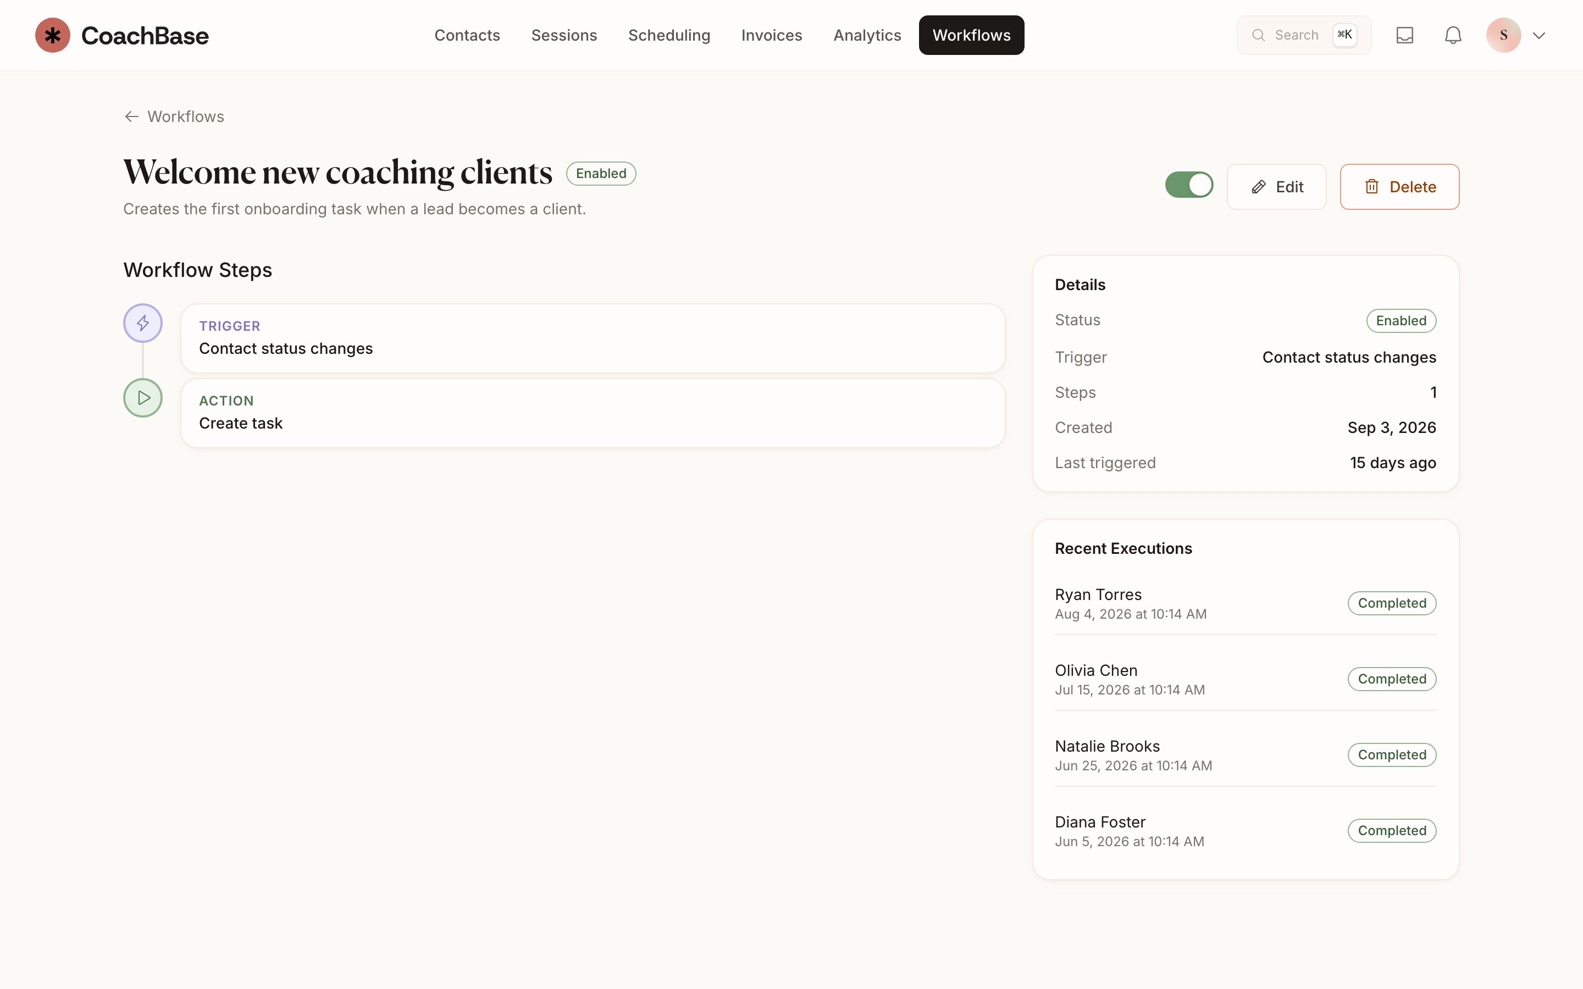This screenshot has height=989, width=1583.
Task: Click the back arrow beside Workflows
Action: coord(131,116)
